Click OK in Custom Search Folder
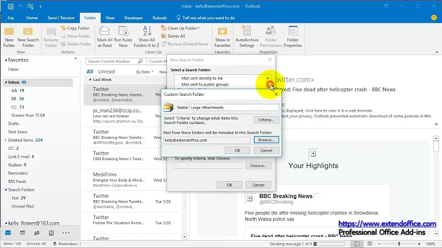442x248 pixels. [x=238, y=150]
